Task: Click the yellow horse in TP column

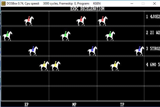Action: 115,66
